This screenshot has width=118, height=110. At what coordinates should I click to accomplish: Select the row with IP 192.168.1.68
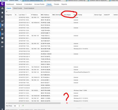pos(61,101)
